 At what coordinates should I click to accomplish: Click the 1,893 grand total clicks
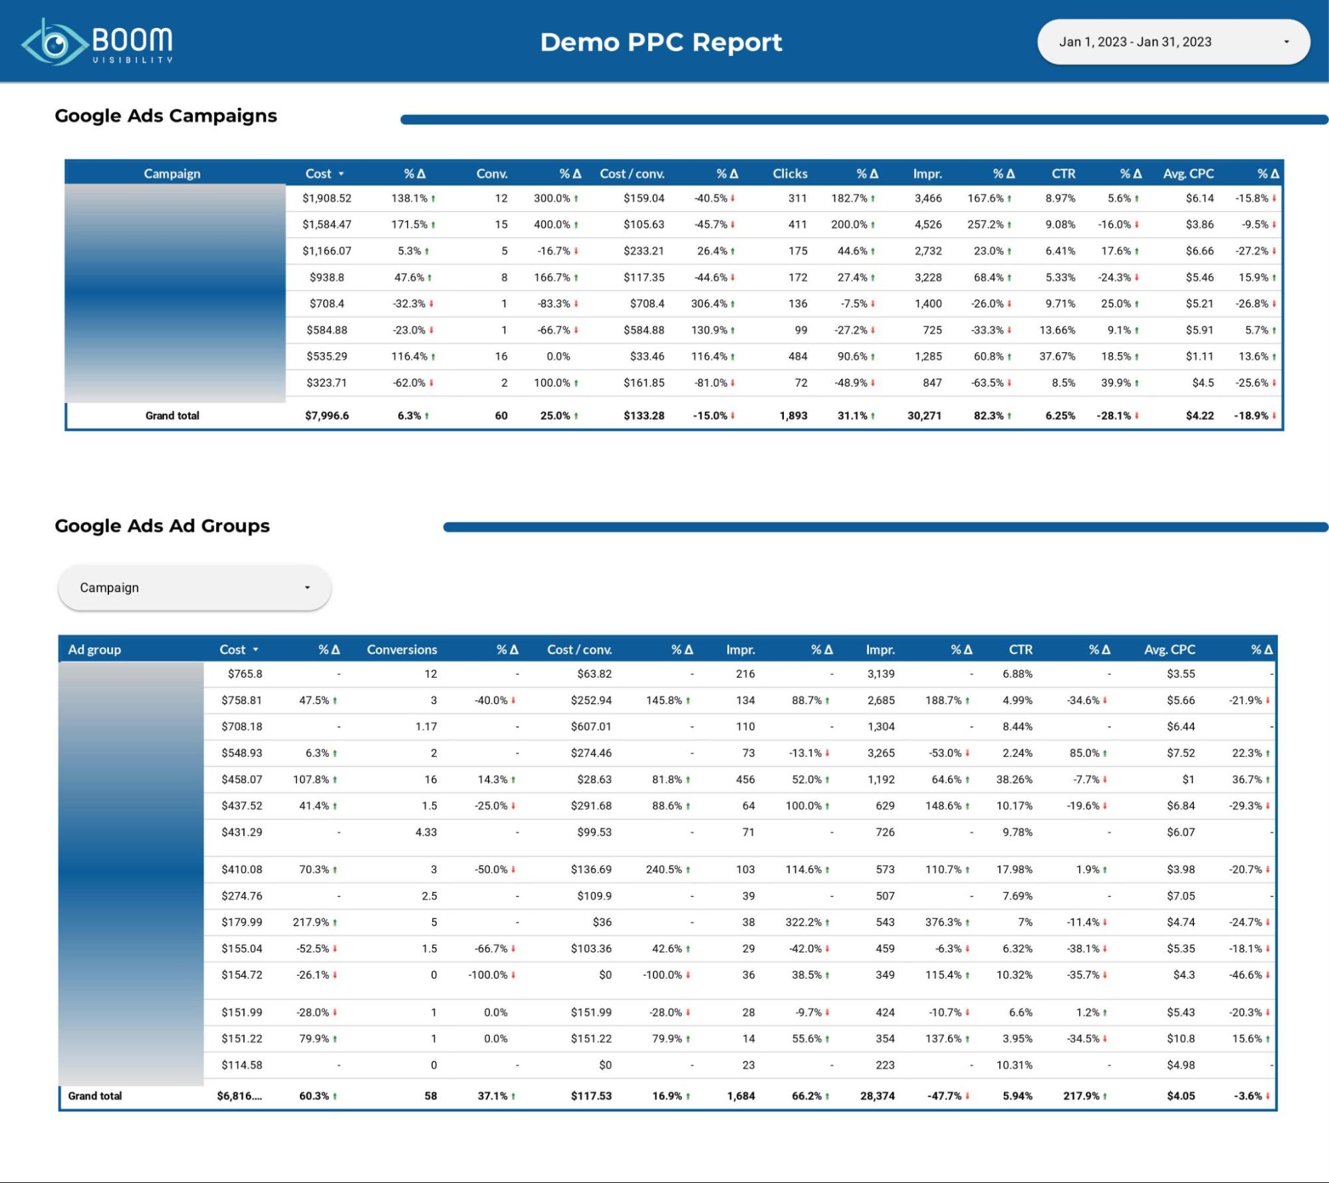coord(793,415)
